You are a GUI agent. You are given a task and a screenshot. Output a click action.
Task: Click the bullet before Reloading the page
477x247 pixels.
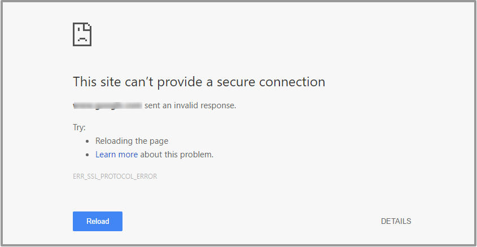(x=87, y=142)
